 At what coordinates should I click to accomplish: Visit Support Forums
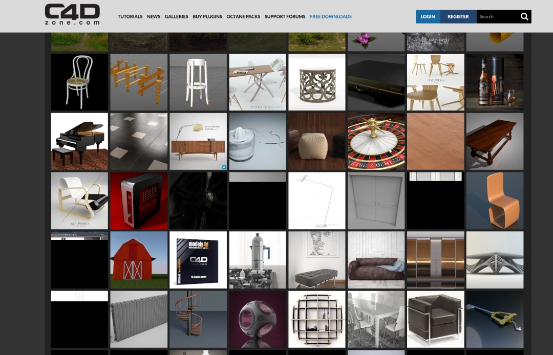coord(285,16)
